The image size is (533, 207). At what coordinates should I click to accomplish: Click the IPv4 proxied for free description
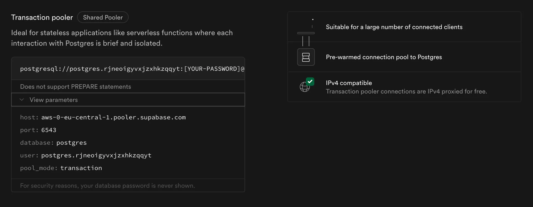coord(406,92)
